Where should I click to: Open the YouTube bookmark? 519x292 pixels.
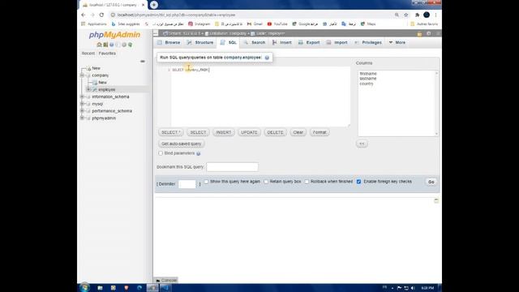[x=277, y=24]
